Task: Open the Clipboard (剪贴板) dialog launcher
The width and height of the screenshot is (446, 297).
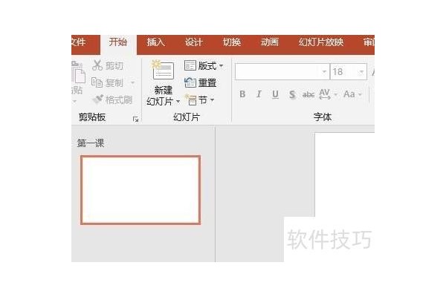Action: pyautogui.click(x=136, y=120)
